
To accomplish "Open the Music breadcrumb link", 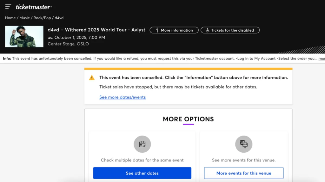I will (x=24, y=18).
